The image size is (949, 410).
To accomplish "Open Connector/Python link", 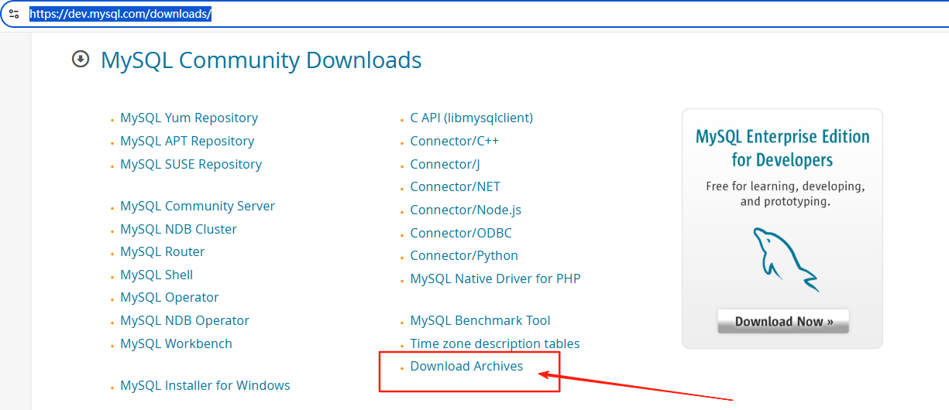I will click(464, 255).
